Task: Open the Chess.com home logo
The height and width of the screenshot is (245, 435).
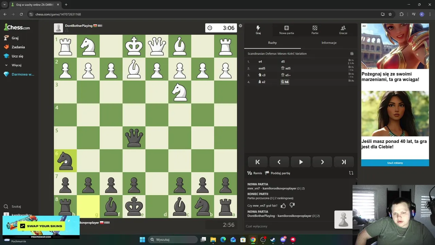Action: point(17,27)
